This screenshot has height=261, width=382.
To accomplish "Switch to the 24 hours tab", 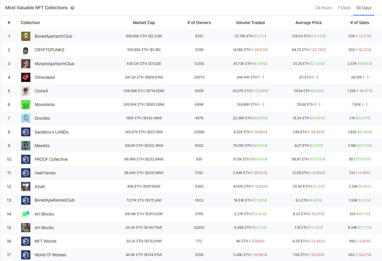I will 323,8.
